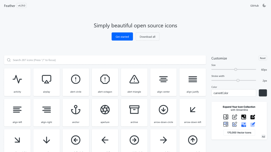Click the icon search field
This screenshot has height=152, width=271.
[x=105, y=60]
